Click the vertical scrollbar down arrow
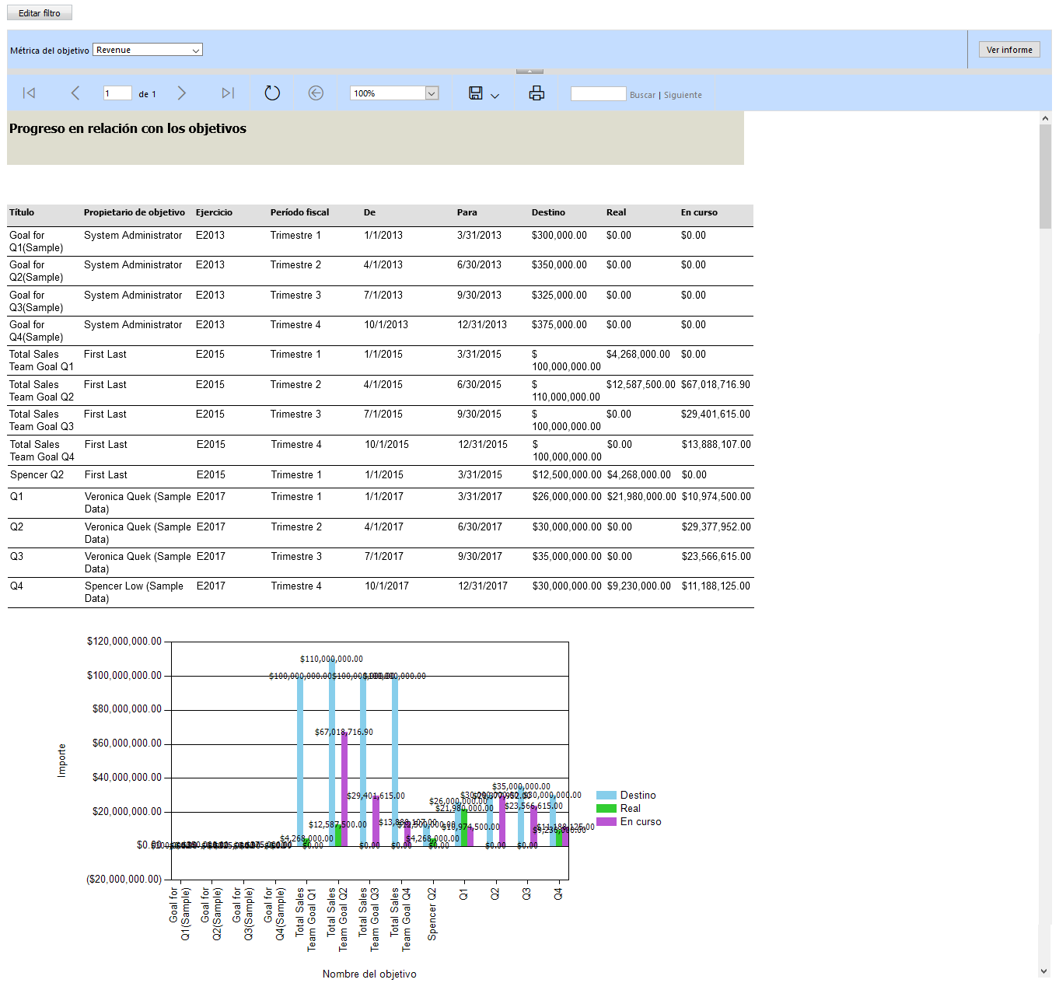Image resolution: width=1059 pixels, height=983 pixels. coord(1045,971)
